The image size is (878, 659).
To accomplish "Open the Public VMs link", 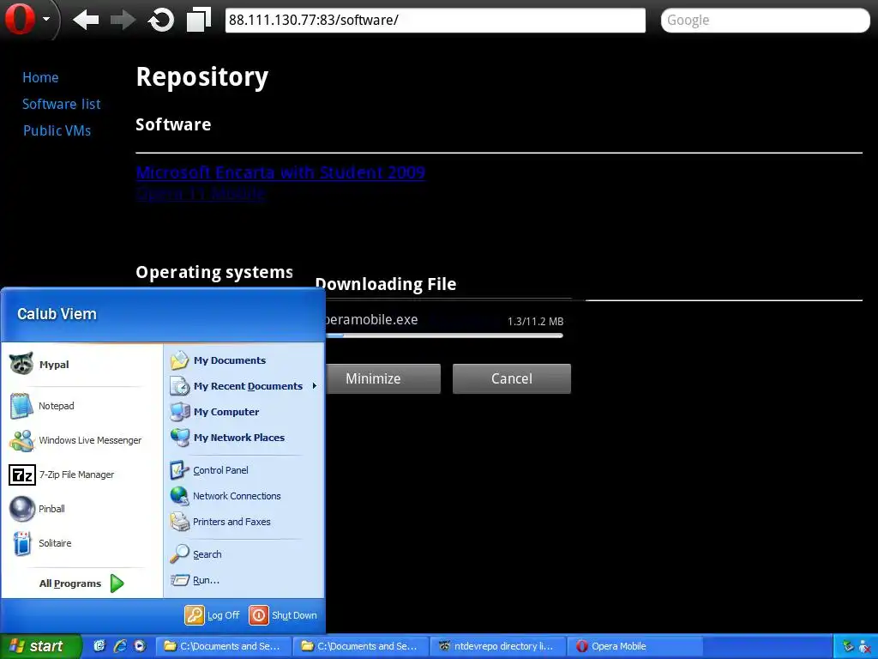I will click(57, 130).
